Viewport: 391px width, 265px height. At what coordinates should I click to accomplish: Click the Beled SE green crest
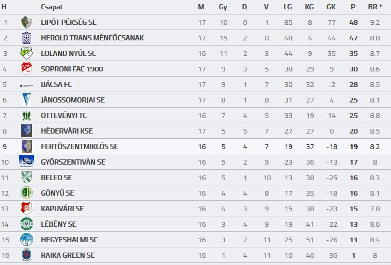pos(26,178)
